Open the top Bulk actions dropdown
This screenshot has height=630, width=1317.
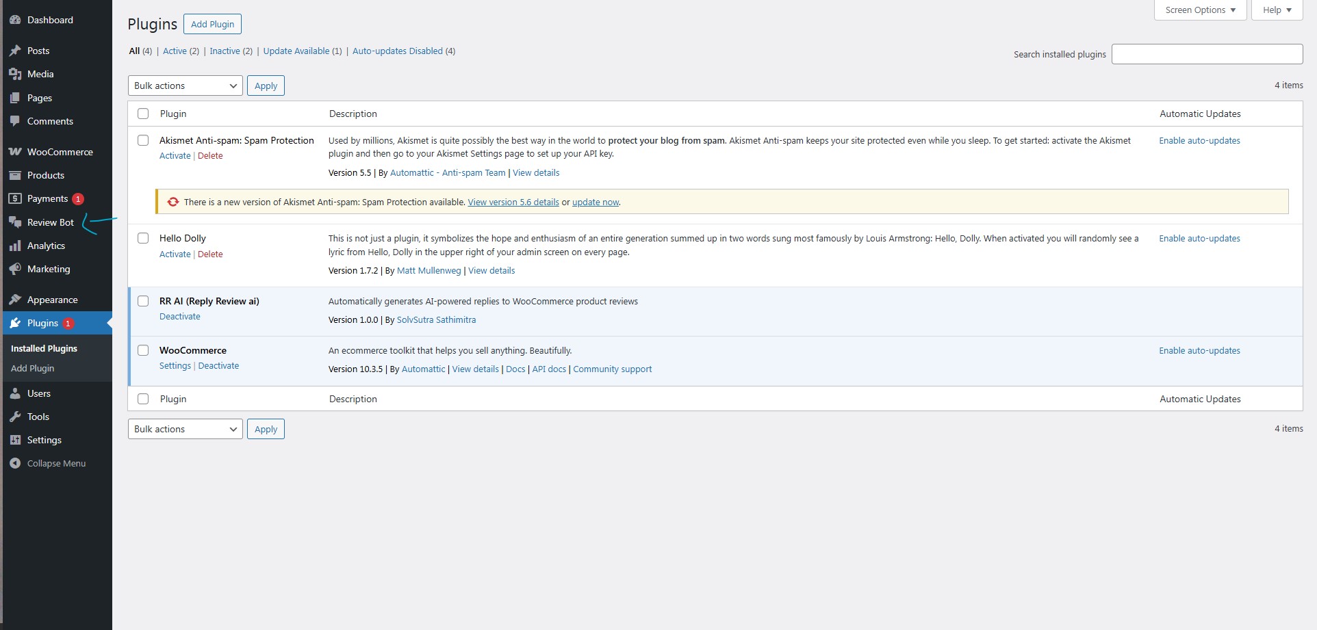[185, 86]
